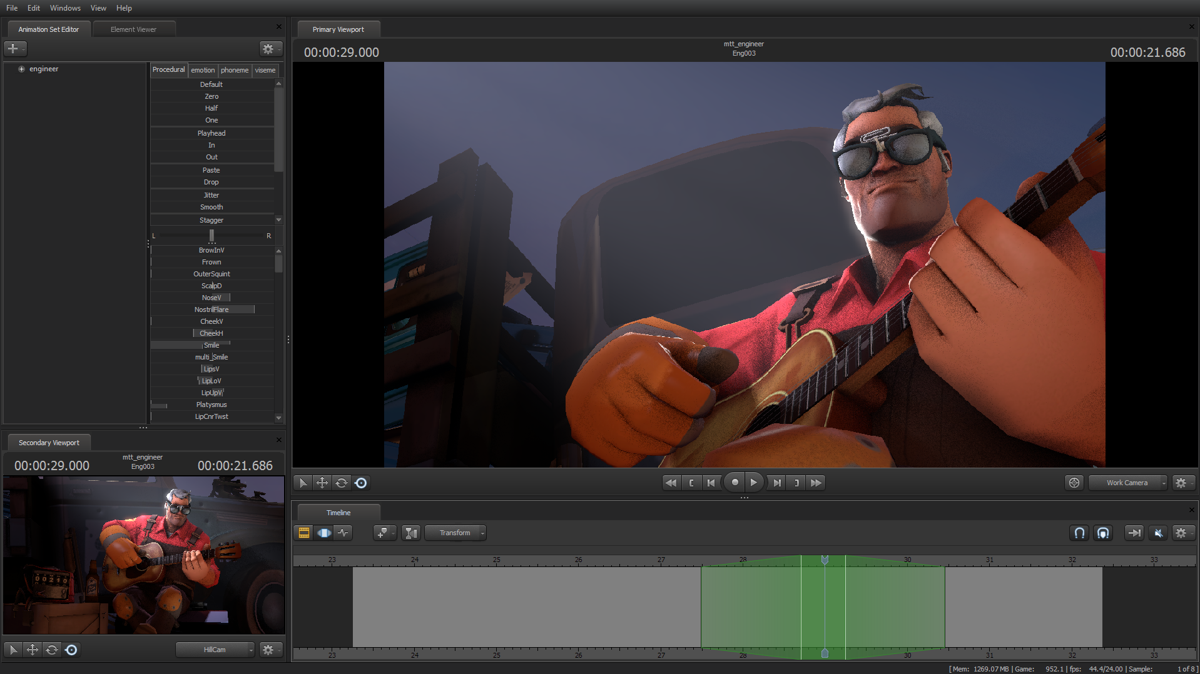This screenshot has height=674, width=1200.
Task: Click the record button in playback controls
Action: (734, 482)
